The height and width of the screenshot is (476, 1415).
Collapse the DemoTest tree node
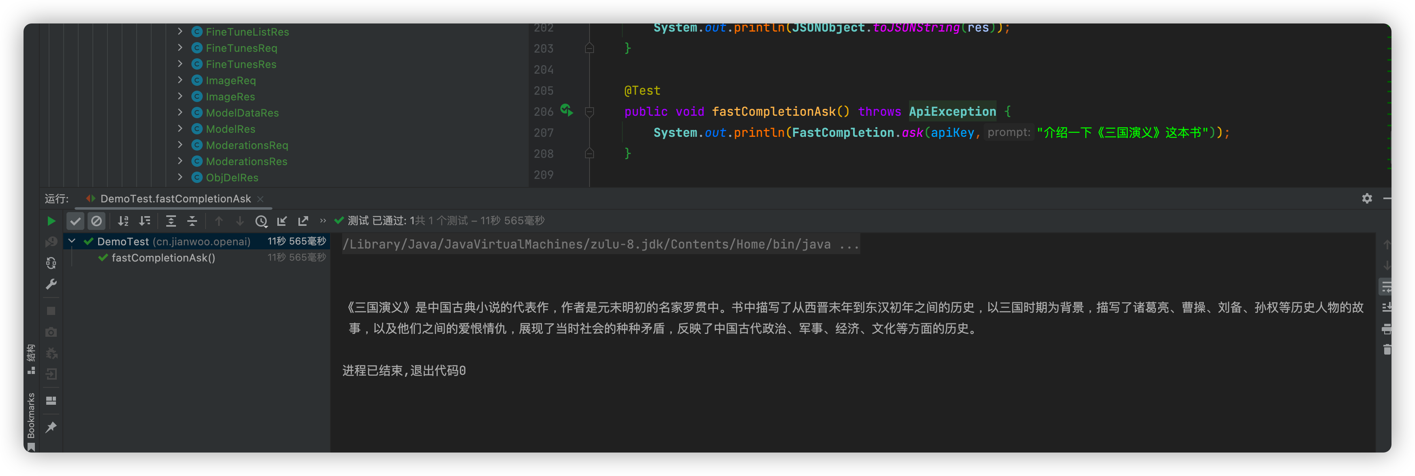71,241
